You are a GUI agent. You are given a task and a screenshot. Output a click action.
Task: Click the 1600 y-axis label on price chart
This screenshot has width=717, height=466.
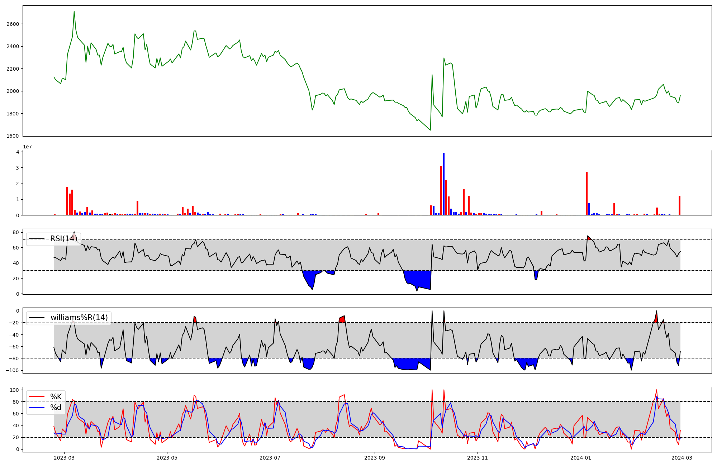tap(13, 136)
